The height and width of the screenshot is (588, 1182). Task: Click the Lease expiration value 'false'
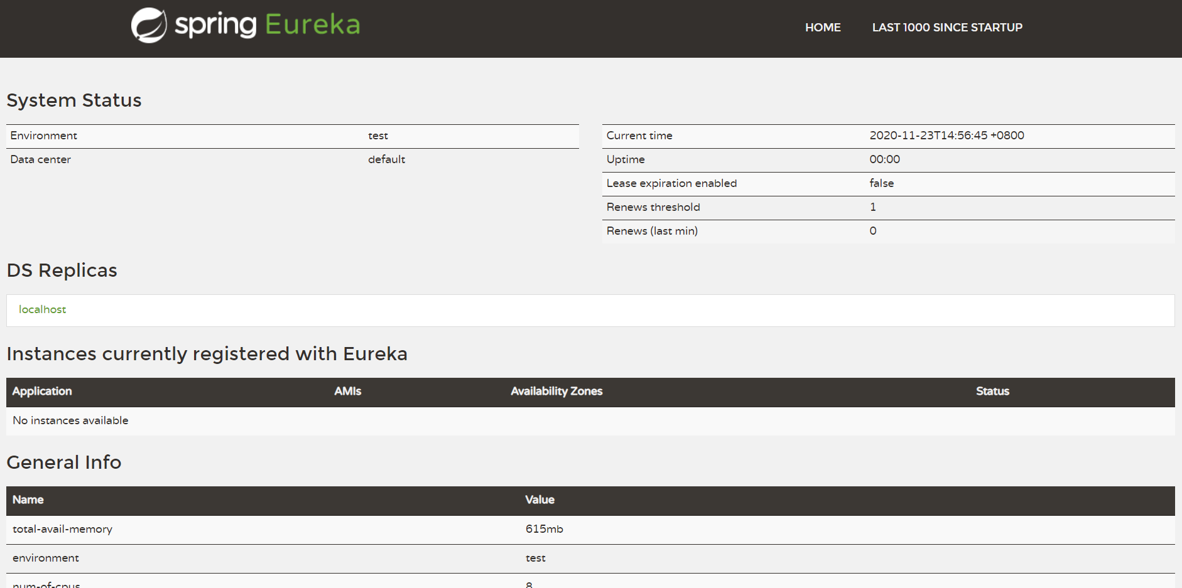click(882, 183)
